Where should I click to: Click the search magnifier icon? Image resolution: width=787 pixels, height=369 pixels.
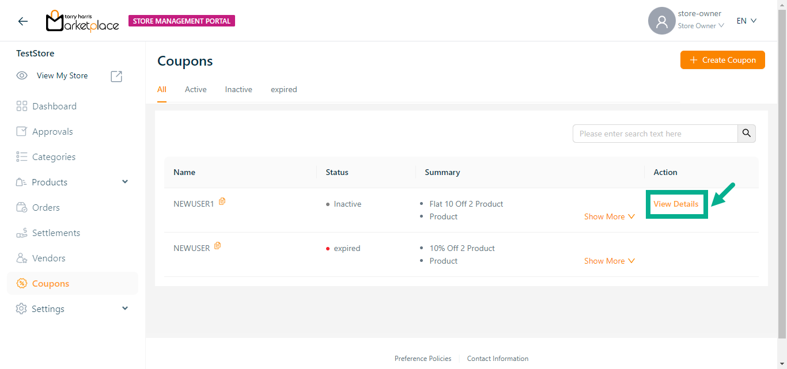[x=747, y=134]
